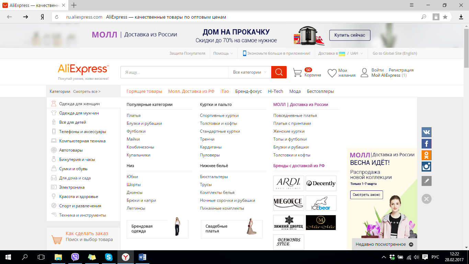Image resolution: width=469 pixels, height=264 pixels.
Task: Open the Свадебные платья thumbnail
Action: click(232, 229)
